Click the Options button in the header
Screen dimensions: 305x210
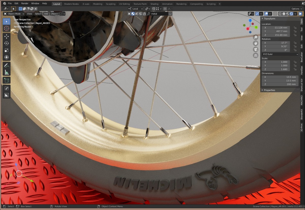tap(297, 9)
